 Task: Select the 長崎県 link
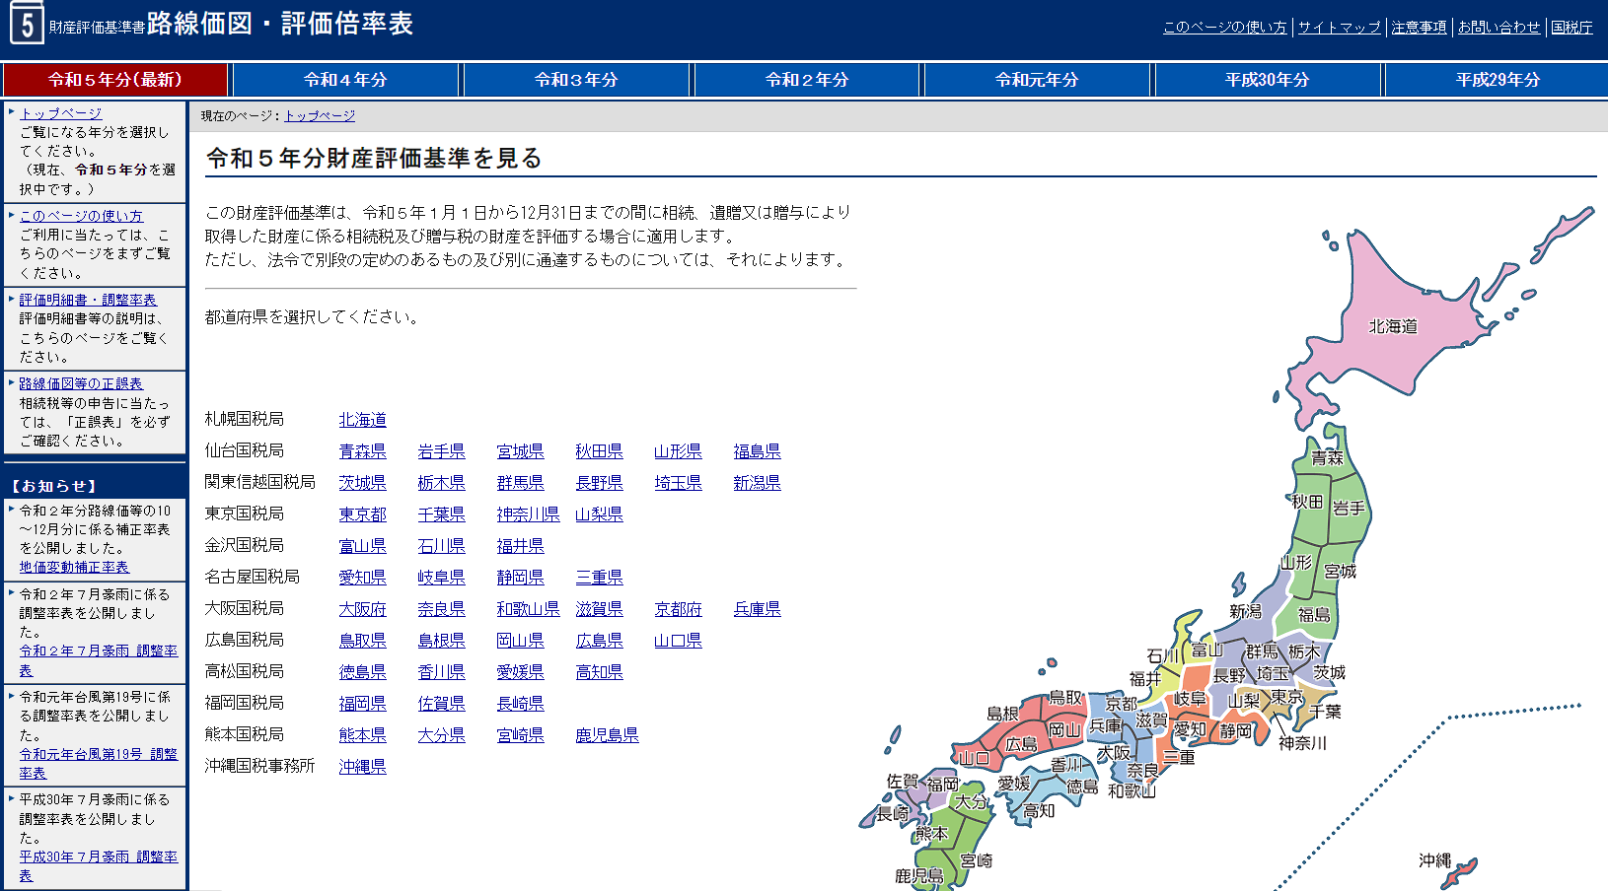tap(521, 704)
